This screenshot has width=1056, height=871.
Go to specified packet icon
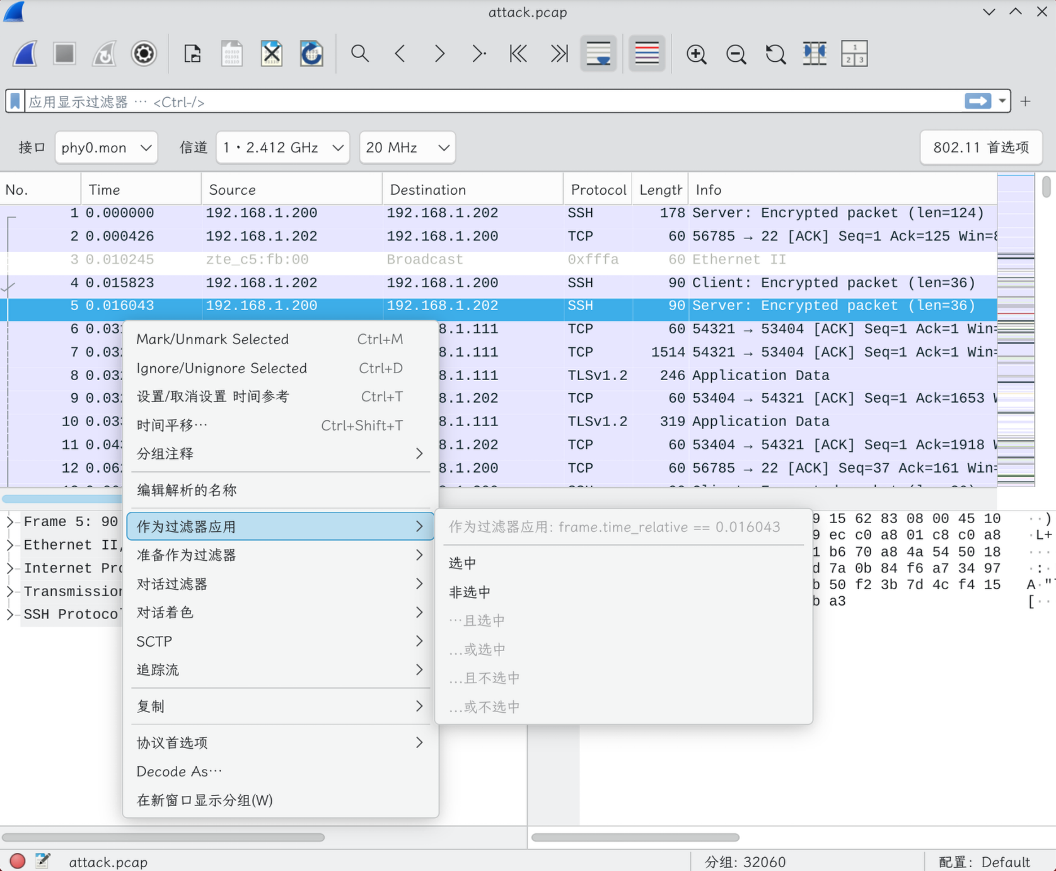479,54
